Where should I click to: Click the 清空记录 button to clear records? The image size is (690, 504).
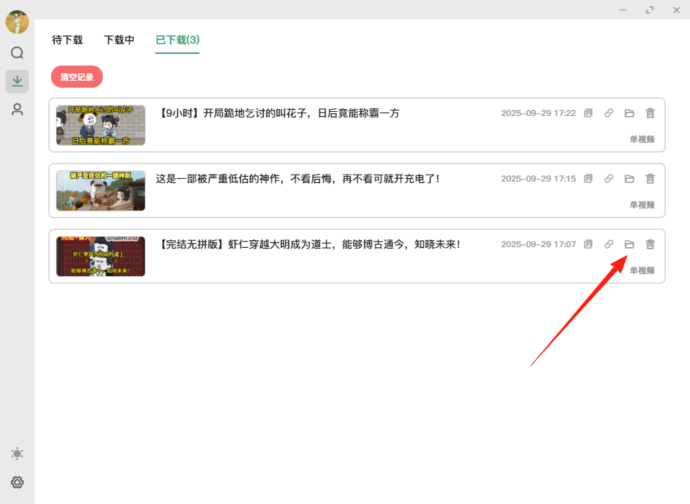click(x=77, y=77)
